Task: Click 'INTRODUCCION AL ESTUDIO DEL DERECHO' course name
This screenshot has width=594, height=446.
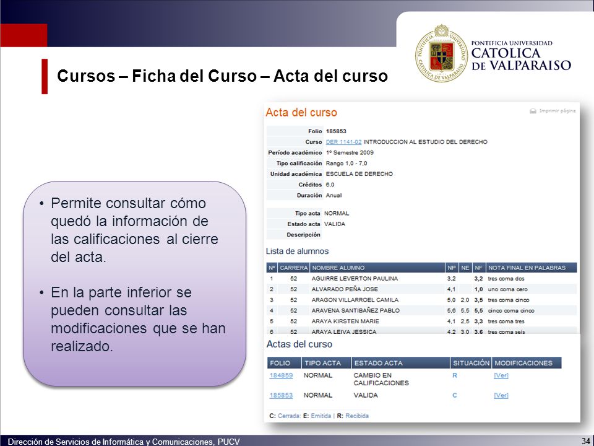Action: point(426,142)
